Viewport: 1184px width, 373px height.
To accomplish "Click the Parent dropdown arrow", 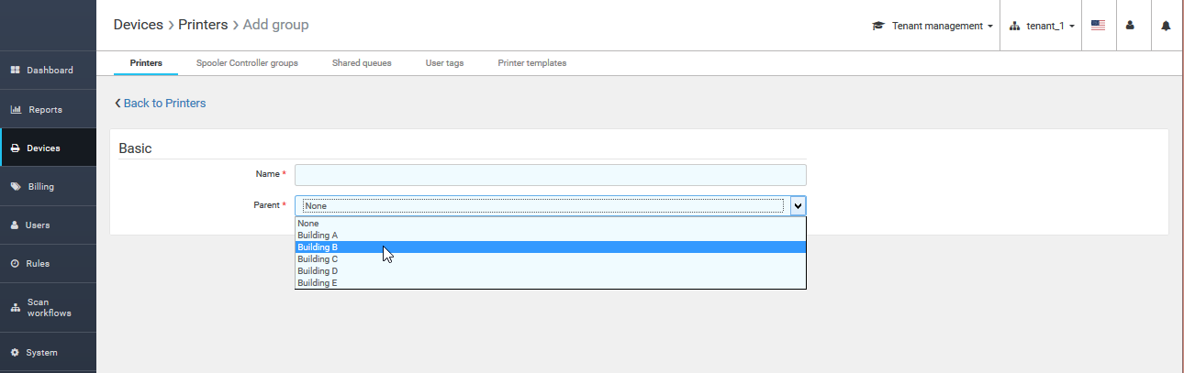I will [798, 206].
